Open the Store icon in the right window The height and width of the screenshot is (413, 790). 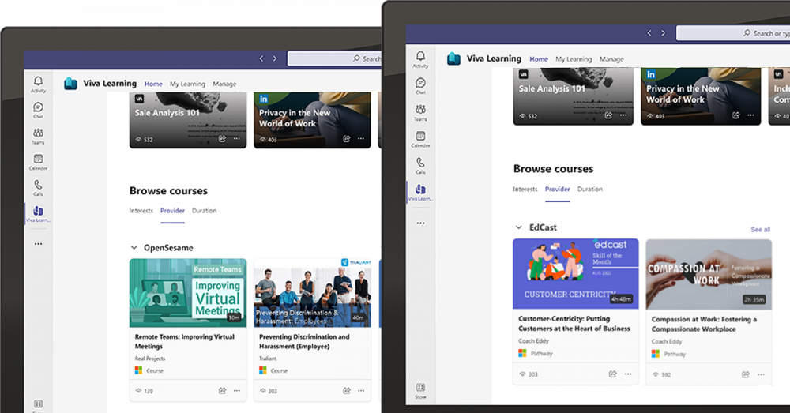(420, 390)
